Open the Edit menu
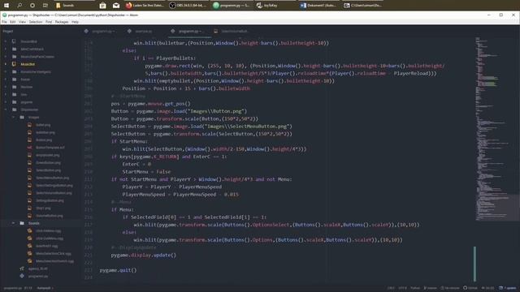Screen dimensions: 520x292 tap(13, 22)
